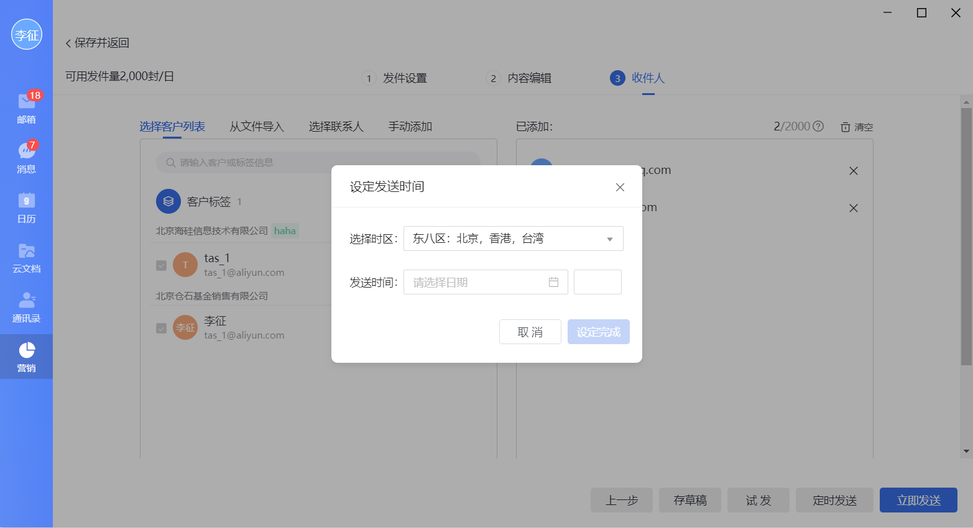View the help tooltip next to 2/2000
This screenshot has height=528, width=973.
coord(818,125)
